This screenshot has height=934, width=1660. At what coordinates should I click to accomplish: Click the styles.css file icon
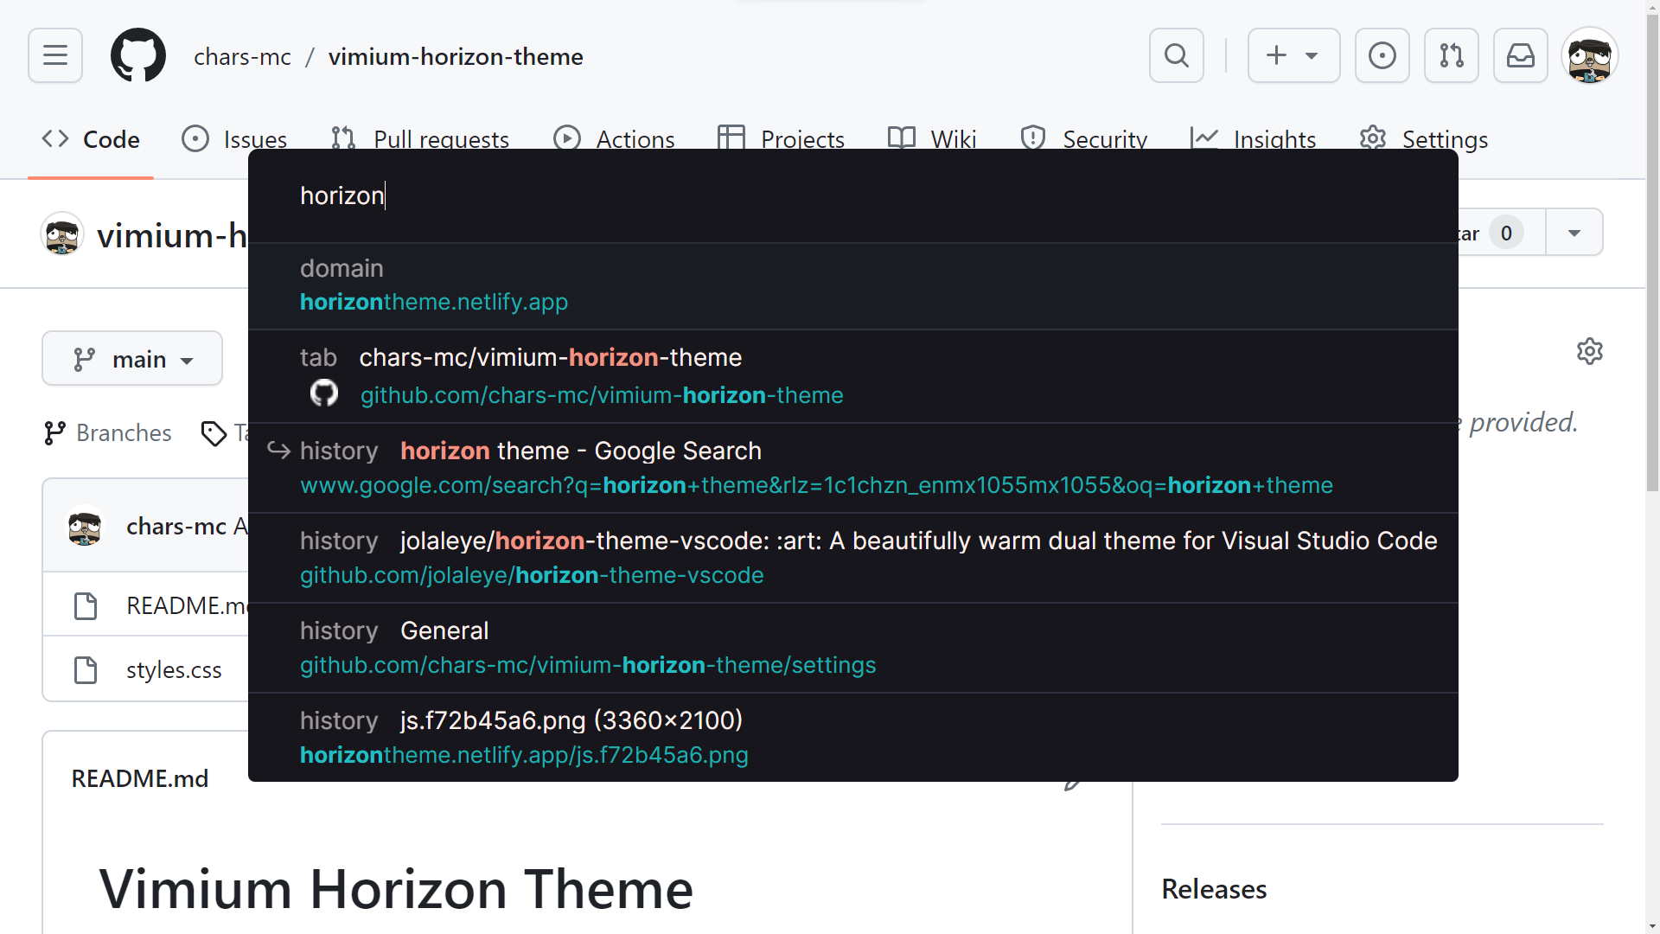pos(86,670)
